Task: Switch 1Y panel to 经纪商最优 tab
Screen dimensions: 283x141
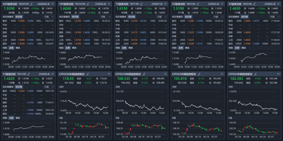Action: [x=8, y=87]
